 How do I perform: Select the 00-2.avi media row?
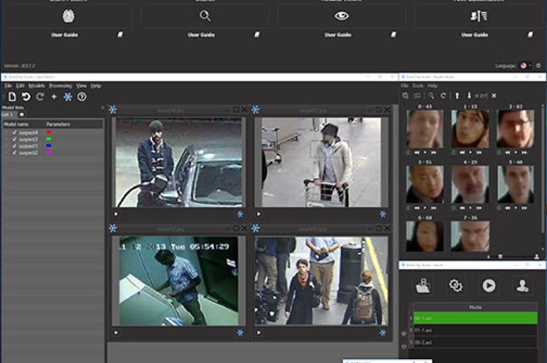coord(475,342)
